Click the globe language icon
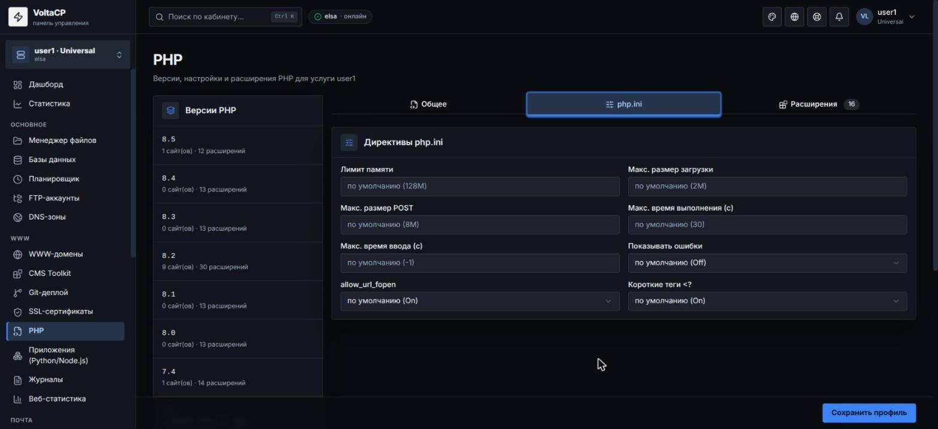This screenshot has height=429, width=938. coord(794,17)
